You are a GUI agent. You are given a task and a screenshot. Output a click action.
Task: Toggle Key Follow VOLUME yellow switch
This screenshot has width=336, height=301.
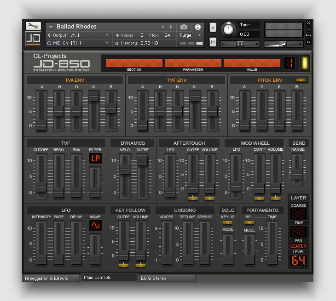click(x=140, y=266)
